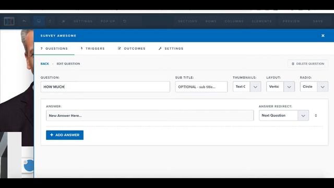Open POP UP in the top toolbar
The width and height of the screenshot is (334, 188).
point(108,21)
